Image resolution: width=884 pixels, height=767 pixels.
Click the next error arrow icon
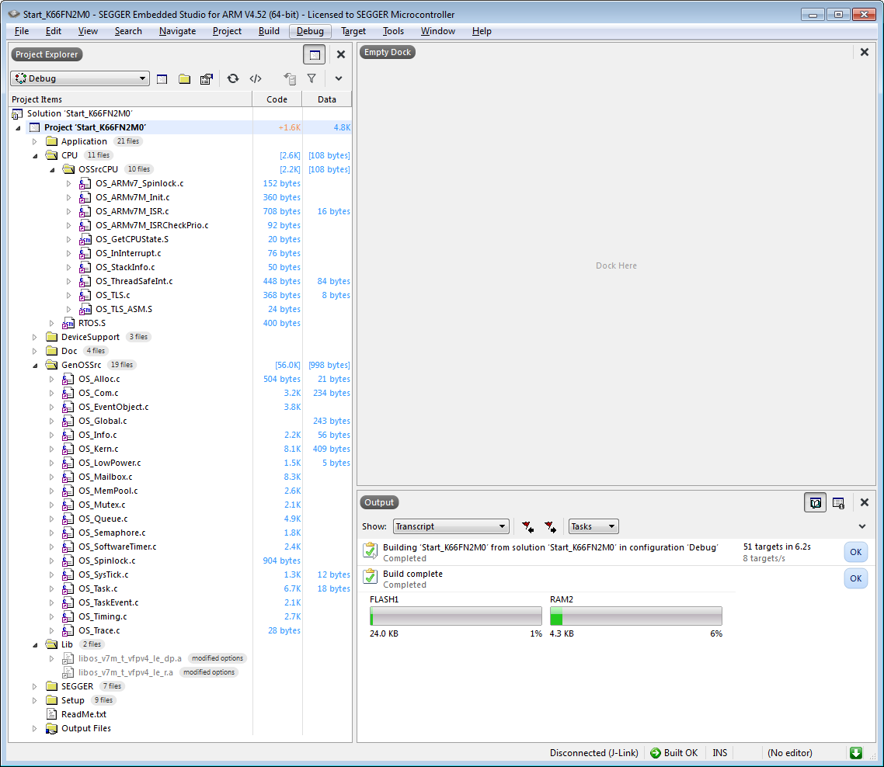[550, 526]
